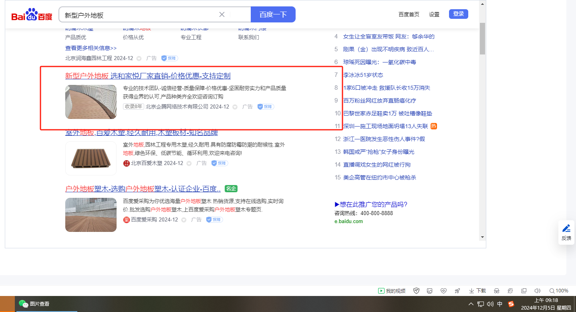Open the shield security icon in status bar
The image size is (576, 312).
(x=416, y=291)
